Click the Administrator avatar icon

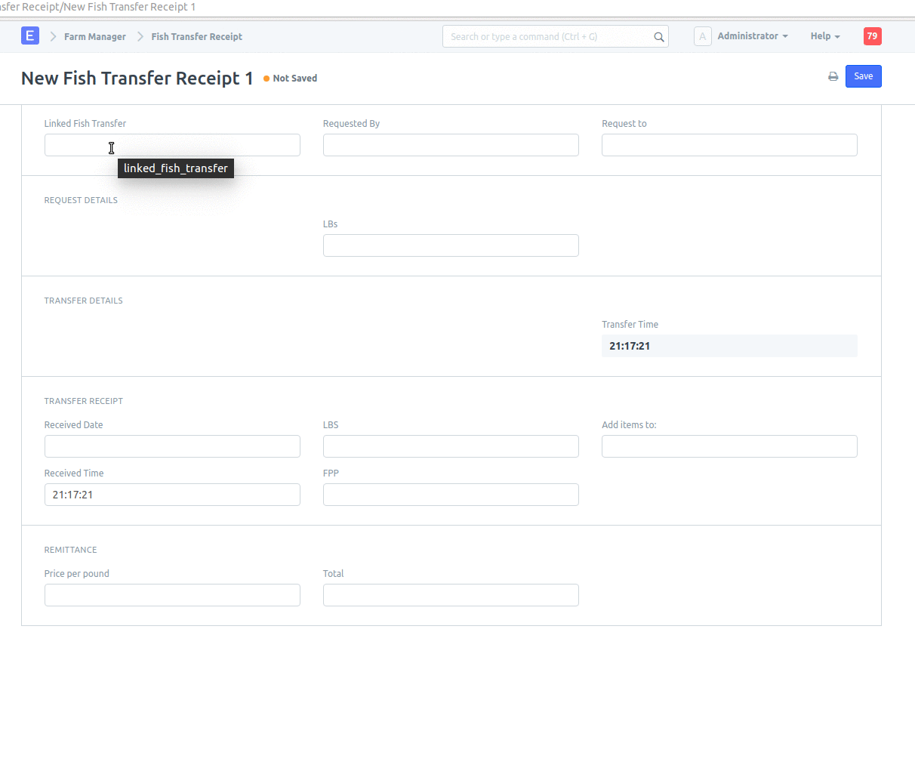pyautogui.click(x=702, y=36)
